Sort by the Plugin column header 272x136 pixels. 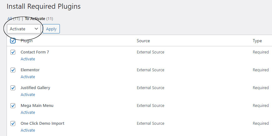[27, 41]
